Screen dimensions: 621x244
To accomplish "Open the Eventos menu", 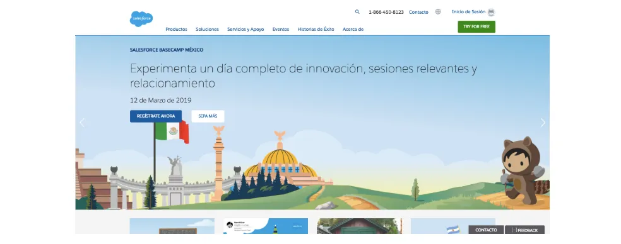I will [x=281, y=29].
